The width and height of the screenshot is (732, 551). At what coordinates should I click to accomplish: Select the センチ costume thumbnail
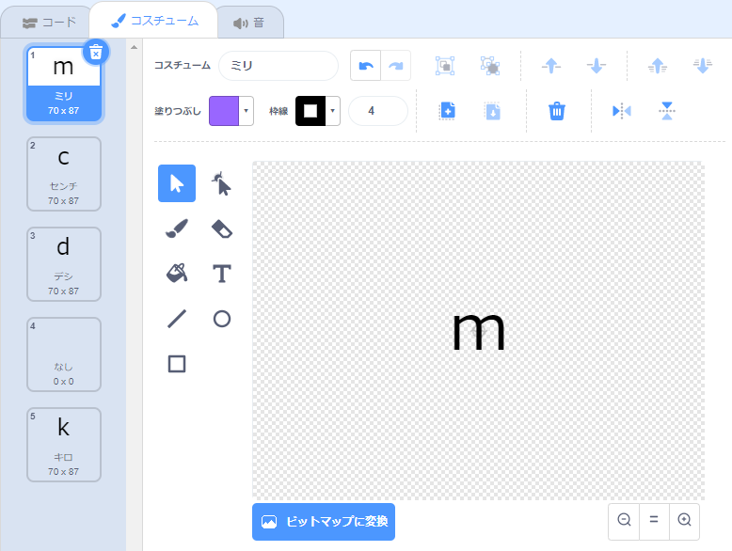click(x=63, y=174)
